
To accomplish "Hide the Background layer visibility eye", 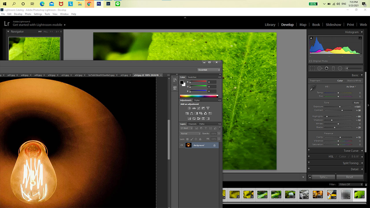I will tap(182, 145).
